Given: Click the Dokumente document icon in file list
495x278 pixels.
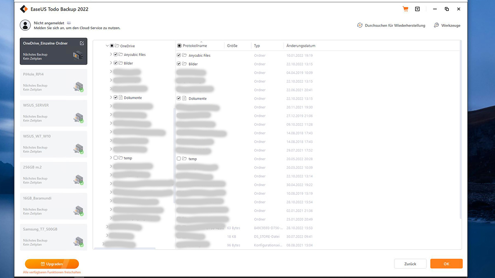Looking at the screenshot, I should (184, 98).
